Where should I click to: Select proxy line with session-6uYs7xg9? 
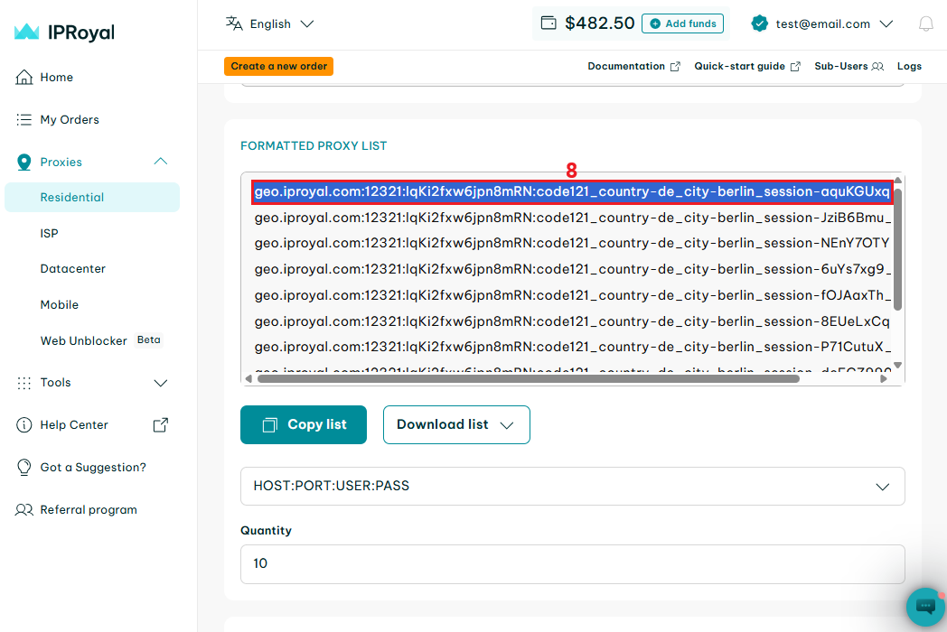[572, 269]
